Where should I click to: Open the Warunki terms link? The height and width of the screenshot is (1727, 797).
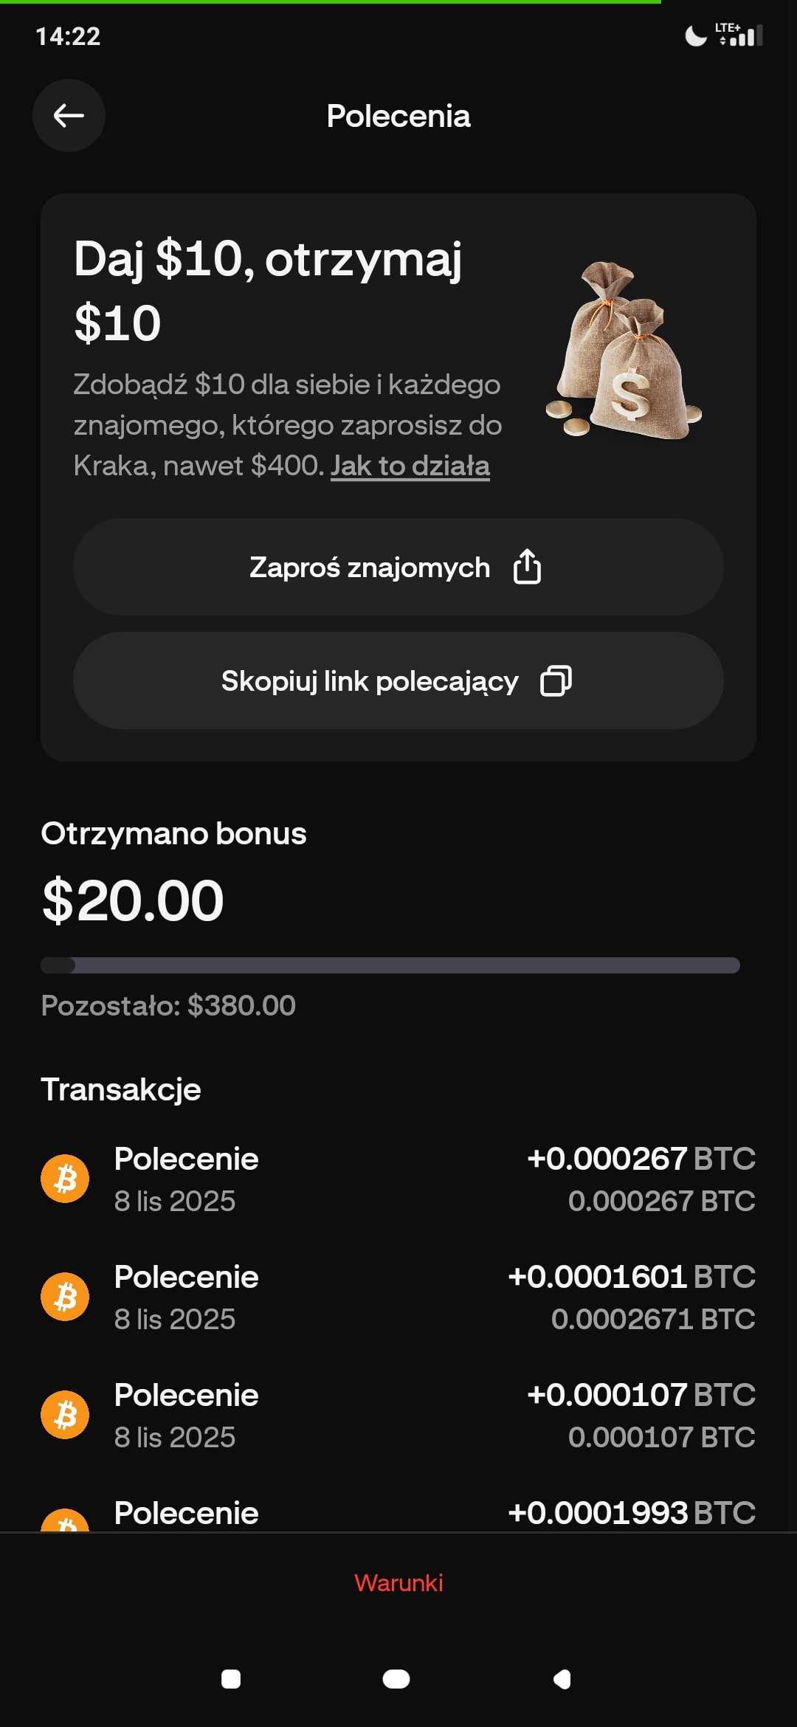click(398, 1582)
